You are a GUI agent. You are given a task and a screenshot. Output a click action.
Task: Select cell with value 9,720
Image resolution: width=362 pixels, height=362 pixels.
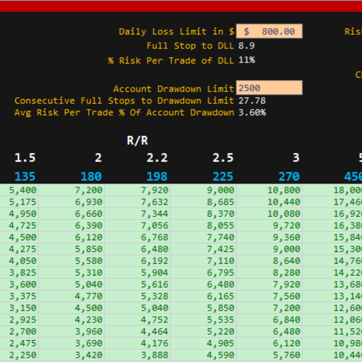point(270,225)
